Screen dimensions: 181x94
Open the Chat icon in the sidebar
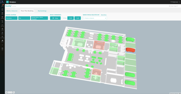pos(2,9)
